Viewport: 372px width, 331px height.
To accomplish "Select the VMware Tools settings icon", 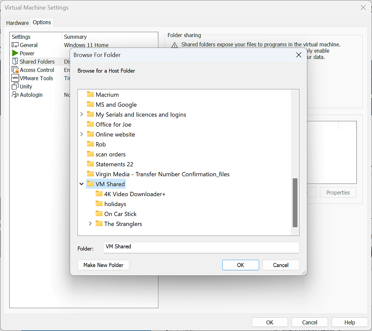I will (15, 78).
